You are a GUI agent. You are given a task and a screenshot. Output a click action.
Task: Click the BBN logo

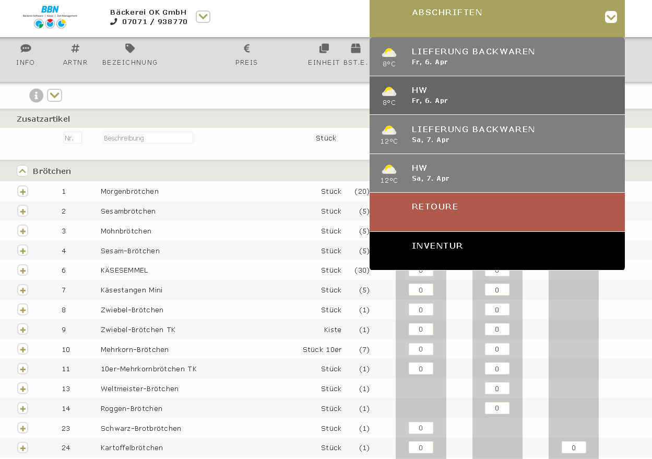50,17
